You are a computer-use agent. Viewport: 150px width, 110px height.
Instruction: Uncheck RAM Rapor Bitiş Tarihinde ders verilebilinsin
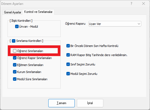coord(68,55)
